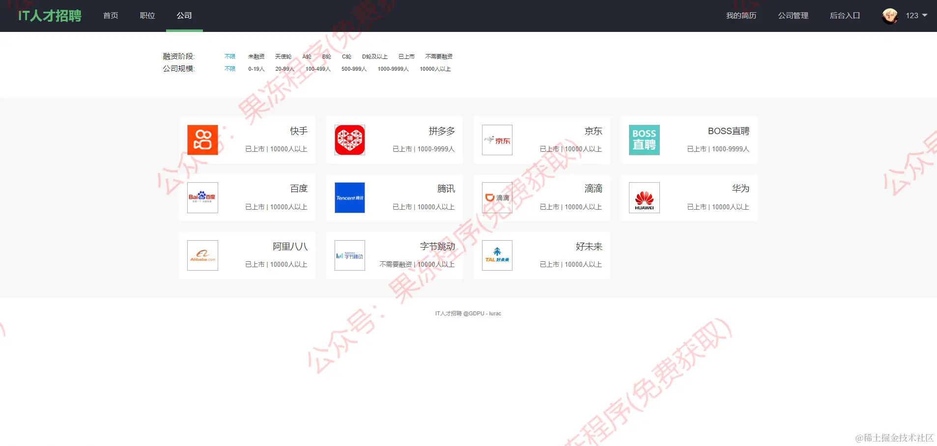The image size is (937, 446).
Task: Open the 阿里八八 company name
Action: pyautogui.click(x=290, y=247)
